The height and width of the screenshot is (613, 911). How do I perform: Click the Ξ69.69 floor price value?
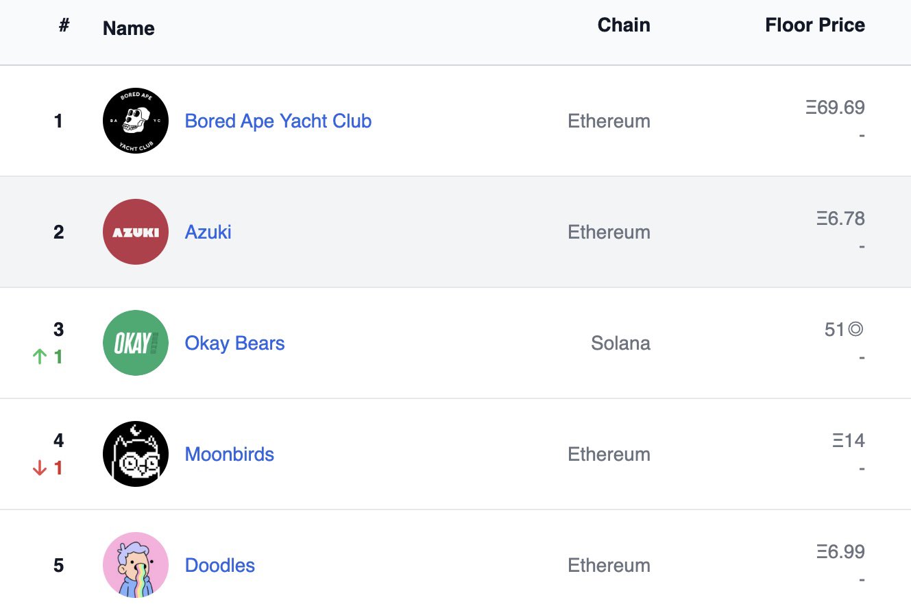pos(836,108)
